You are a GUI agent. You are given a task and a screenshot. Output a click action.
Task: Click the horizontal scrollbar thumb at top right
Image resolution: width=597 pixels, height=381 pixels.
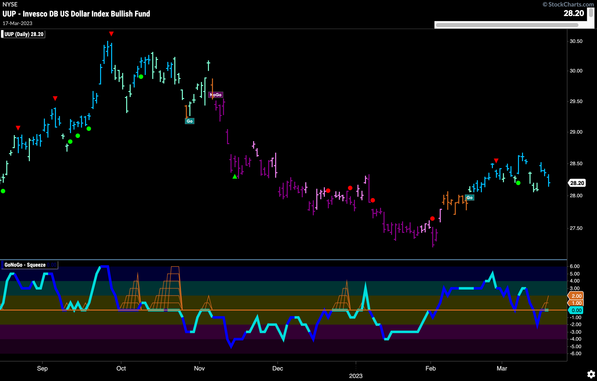pos(507,25)
